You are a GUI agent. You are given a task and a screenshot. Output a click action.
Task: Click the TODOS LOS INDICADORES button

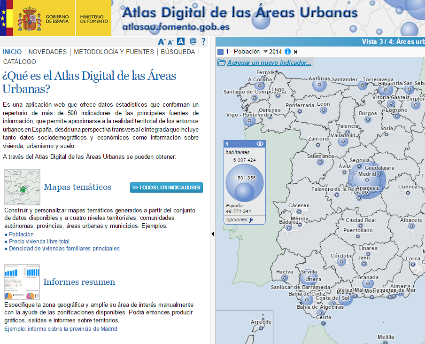tap(166, 188)
